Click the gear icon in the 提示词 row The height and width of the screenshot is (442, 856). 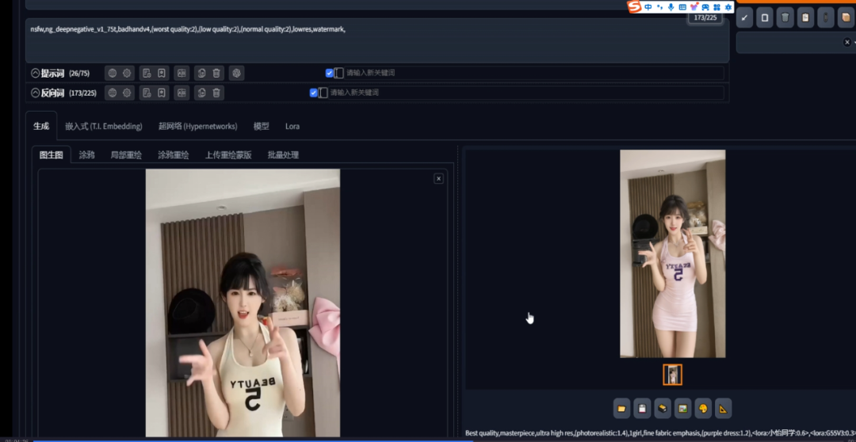(127, 73)
